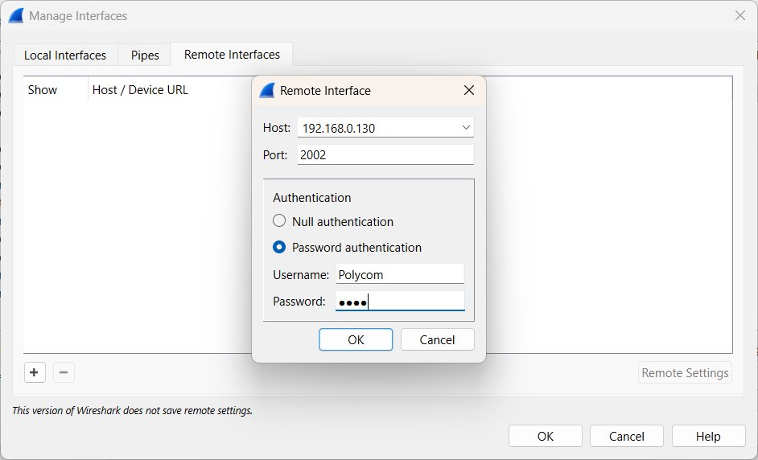The width and height of the screenshot is (758, 460).
Task: Click the plus icon to add remote interface
Action: click(x=35, y=372)
